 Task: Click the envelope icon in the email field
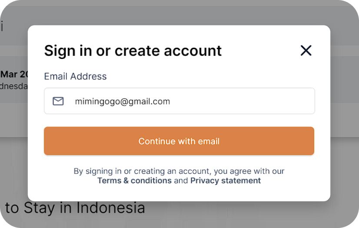pos(58,101)
